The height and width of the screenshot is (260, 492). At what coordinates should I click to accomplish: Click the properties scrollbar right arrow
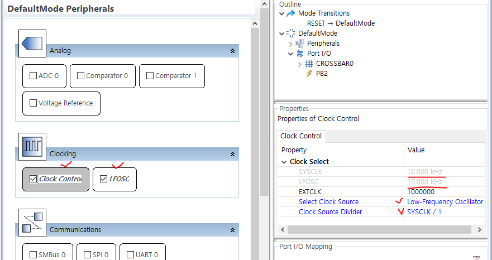pyautogui.click(x=479, y=229)
